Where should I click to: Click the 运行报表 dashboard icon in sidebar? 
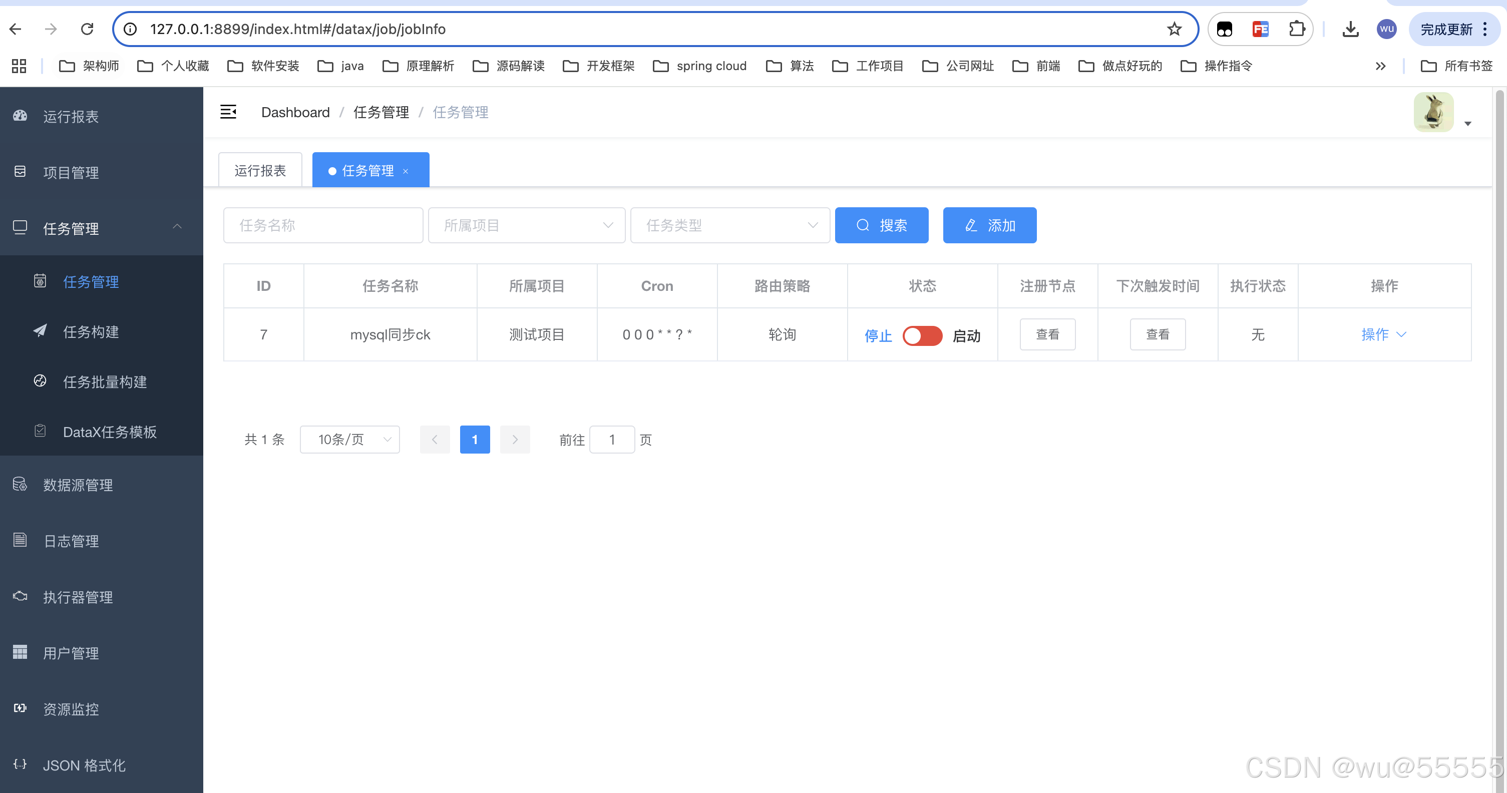[x=20, y=116]
